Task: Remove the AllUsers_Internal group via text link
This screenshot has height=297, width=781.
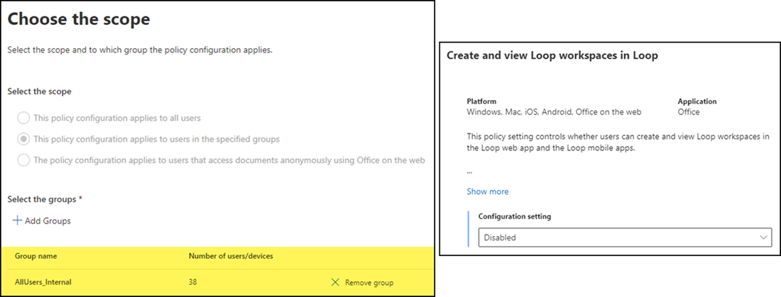Action: point(369,283)
